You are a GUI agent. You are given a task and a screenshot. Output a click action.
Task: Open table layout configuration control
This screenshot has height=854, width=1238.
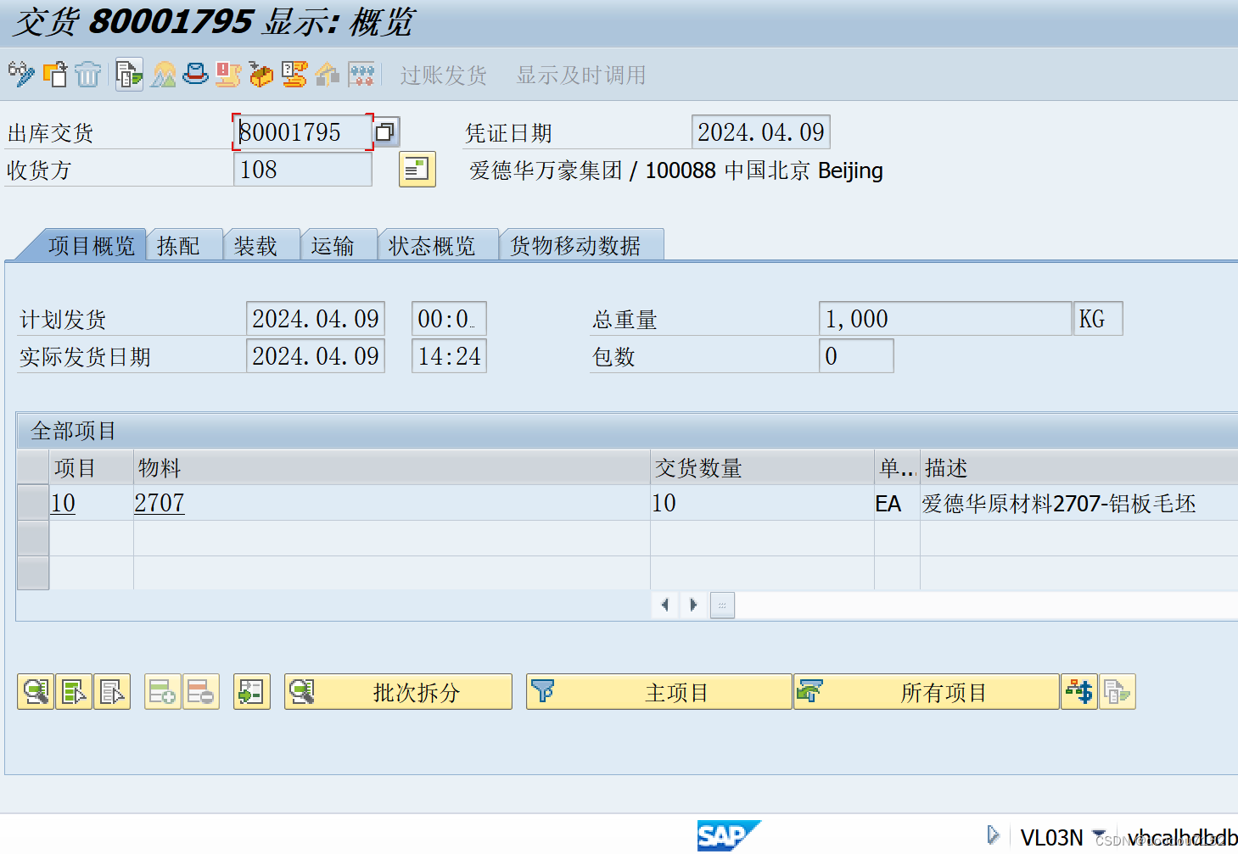[722, 605]
